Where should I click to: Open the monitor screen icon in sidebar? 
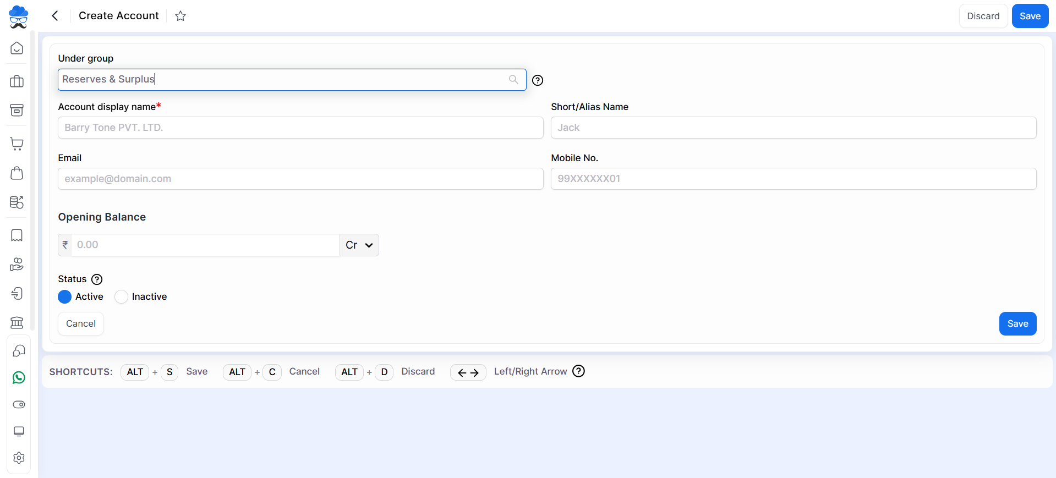click(19, 431)
